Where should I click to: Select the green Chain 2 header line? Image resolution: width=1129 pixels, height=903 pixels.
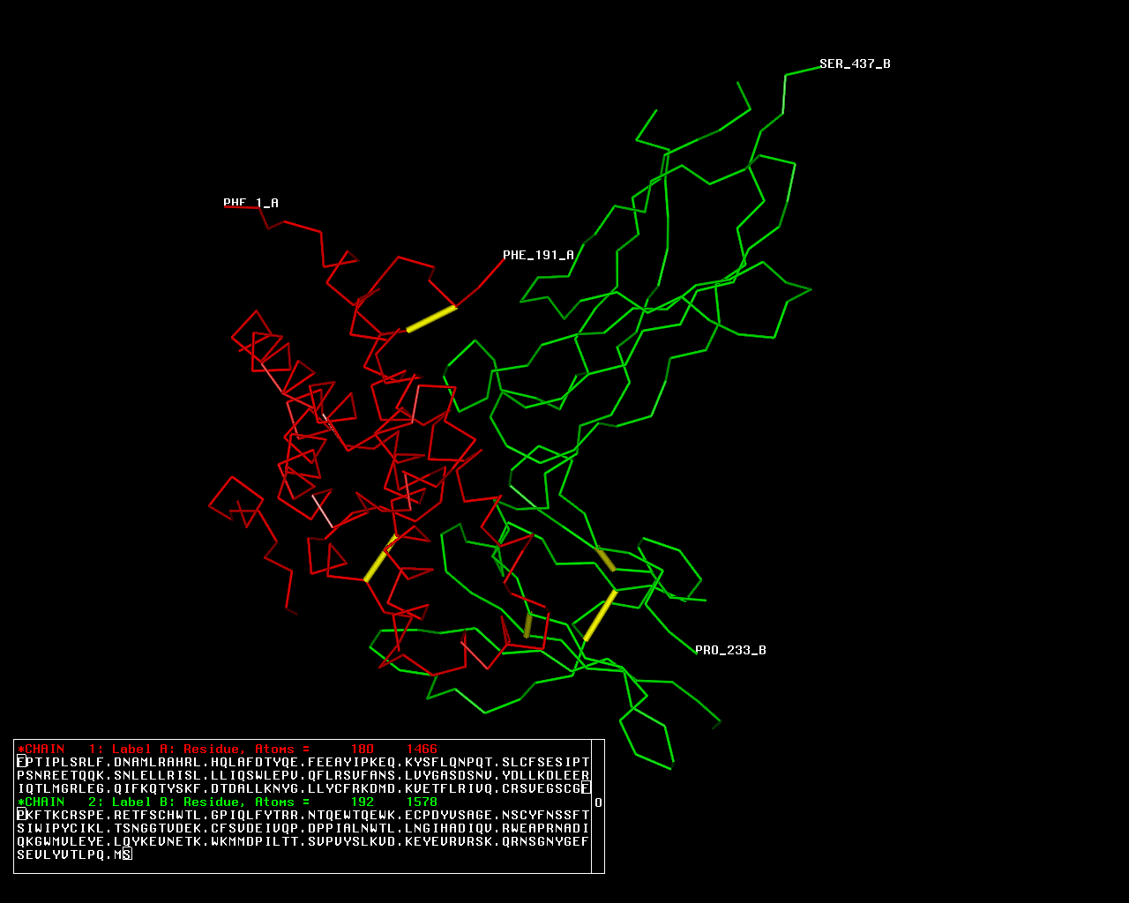point(228,802)
